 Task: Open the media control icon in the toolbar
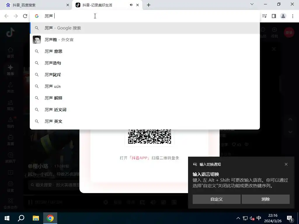(264, 16)
